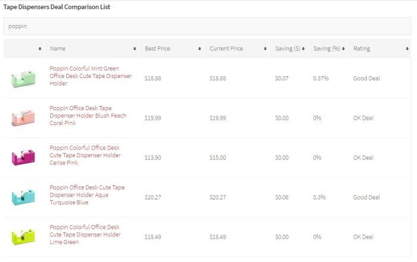417x262 pixels.
Task: Click the Tape Dispensers Deal Comparison List heading
Action: (57, 7)
